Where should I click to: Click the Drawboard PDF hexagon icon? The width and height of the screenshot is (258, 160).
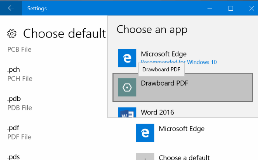coord(127,88)
